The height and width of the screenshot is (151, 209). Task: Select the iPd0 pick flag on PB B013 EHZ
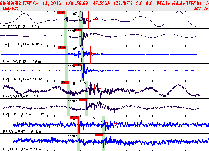[74, 117]
